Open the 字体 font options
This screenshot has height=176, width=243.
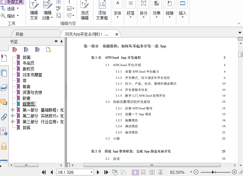tap(118, 10)
